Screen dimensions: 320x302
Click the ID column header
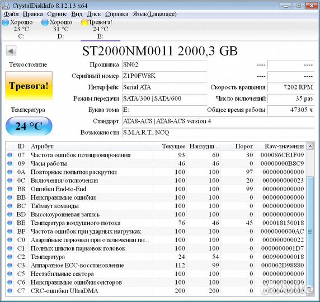[x=21, y=146]
